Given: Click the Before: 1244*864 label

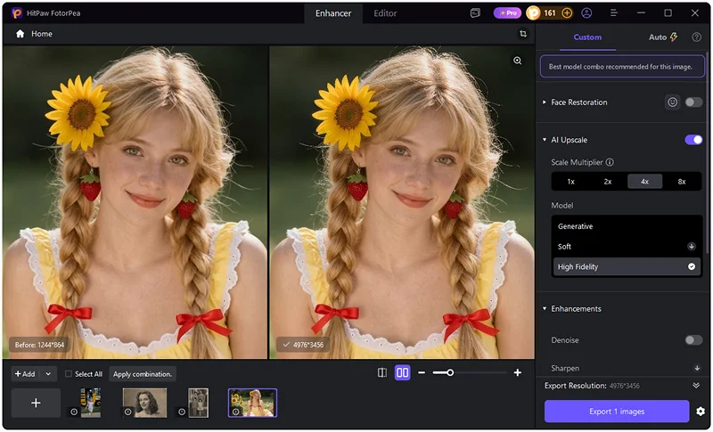Looking at the screenshot, I should (39, 345).
